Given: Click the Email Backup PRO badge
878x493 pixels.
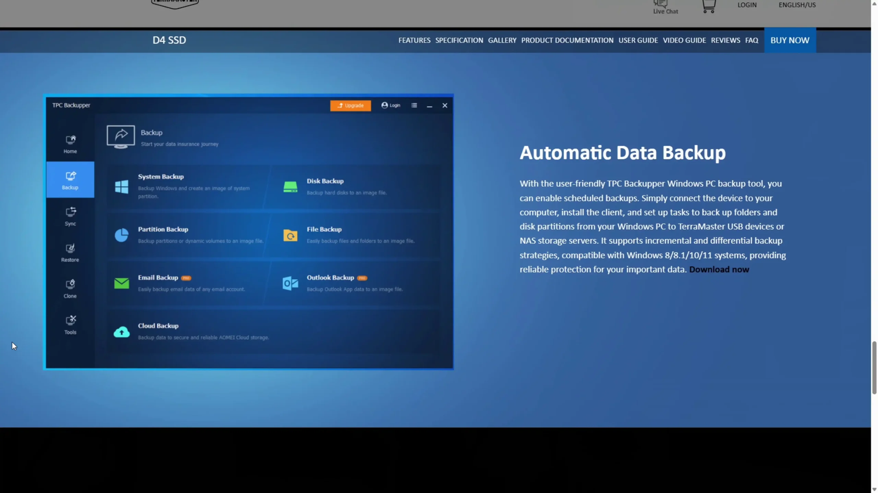Looking at the screenshot, I should coord(186,278).
